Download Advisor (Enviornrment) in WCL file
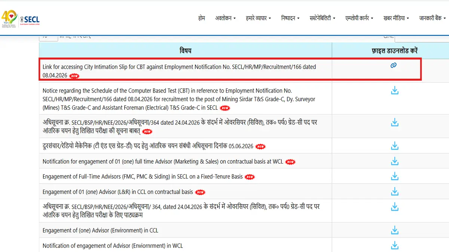The height and width of the screenshot is (252, 449). tap(394, 246)
